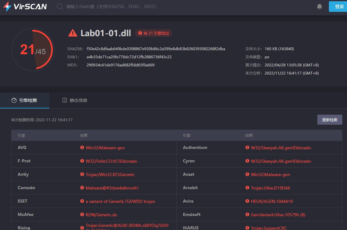Image resolution: width=347 pixels, height=230 pixels.
Task: Click the AVG result Win32:Malware-gen
Action: pos(105,148)
